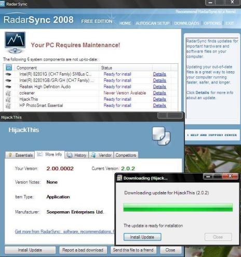Open Details for Realtek High Definition Audio
The height and width of the screenshot is (257, 241).
pos(159,87)
